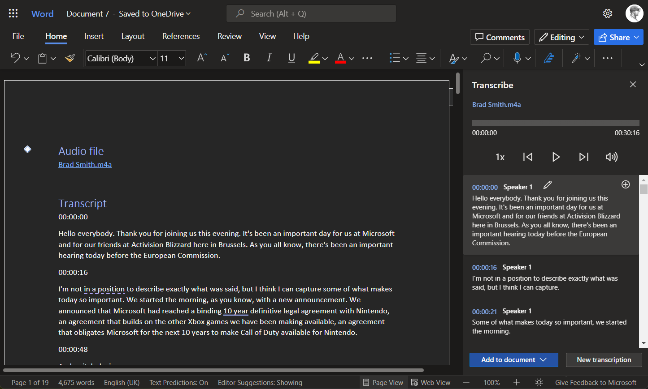
Task: Toggle Text Predictions setting
Action: [x=178, y=382]
